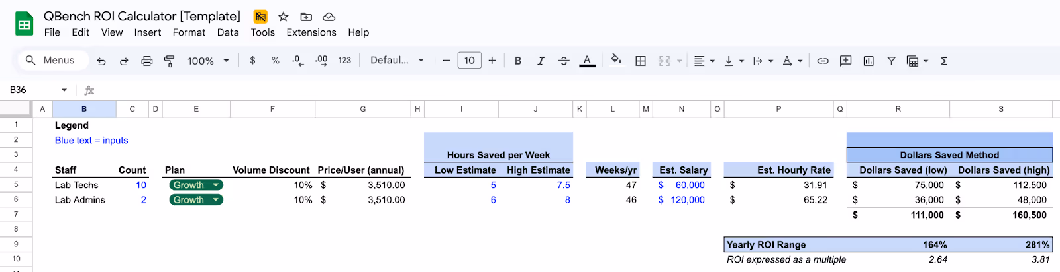
Task: Select row 5 header
Action: click(x=16, y=185)
